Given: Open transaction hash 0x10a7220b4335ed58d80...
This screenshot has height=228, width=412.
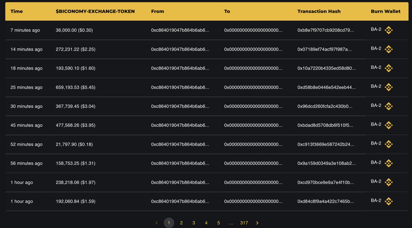Looking at the screenshot, I should [327, 68].
